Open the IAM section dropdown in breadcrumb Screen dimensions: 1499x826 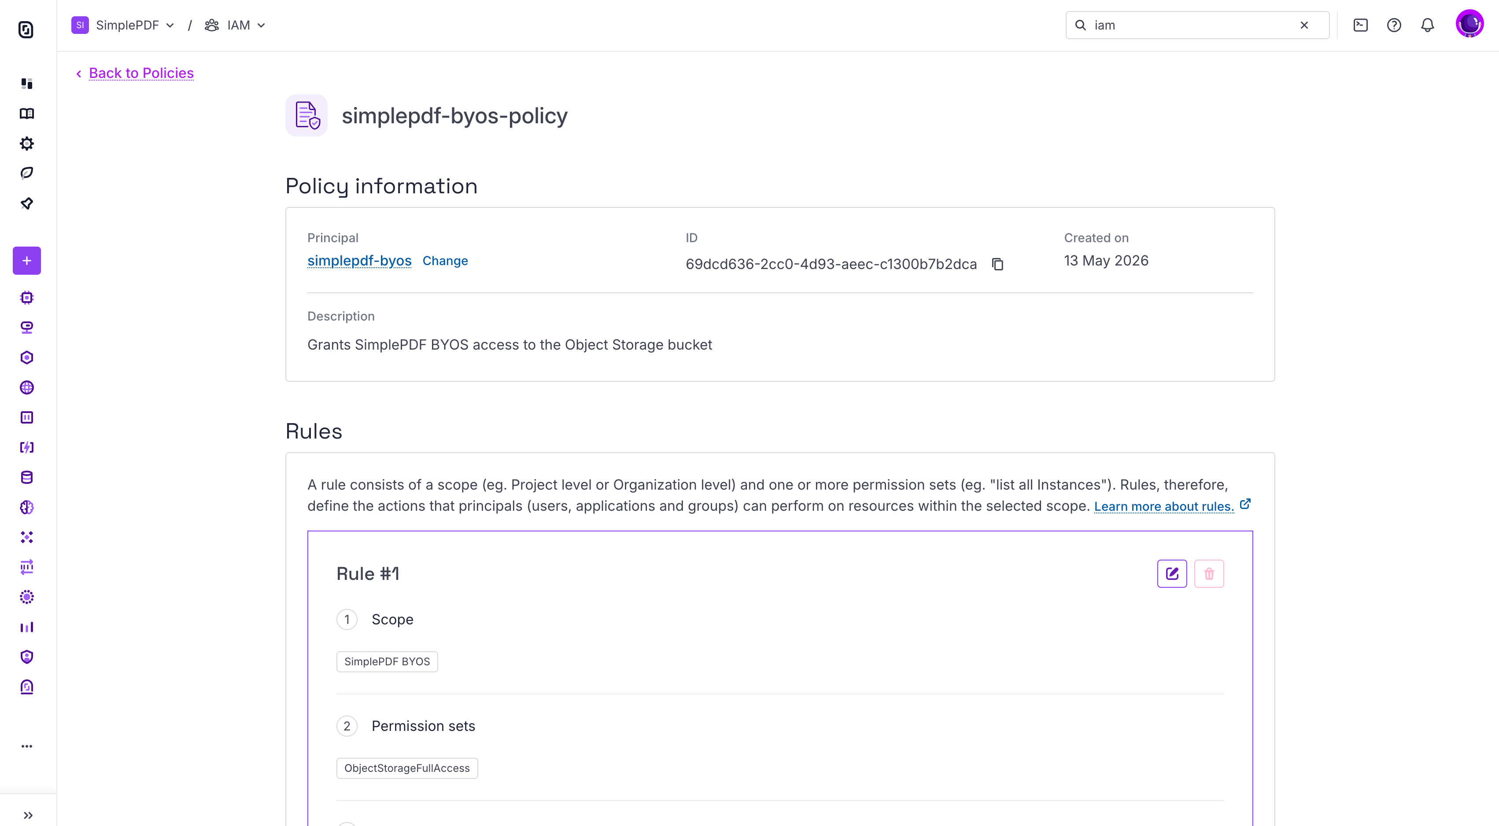[x=235, y=25]
